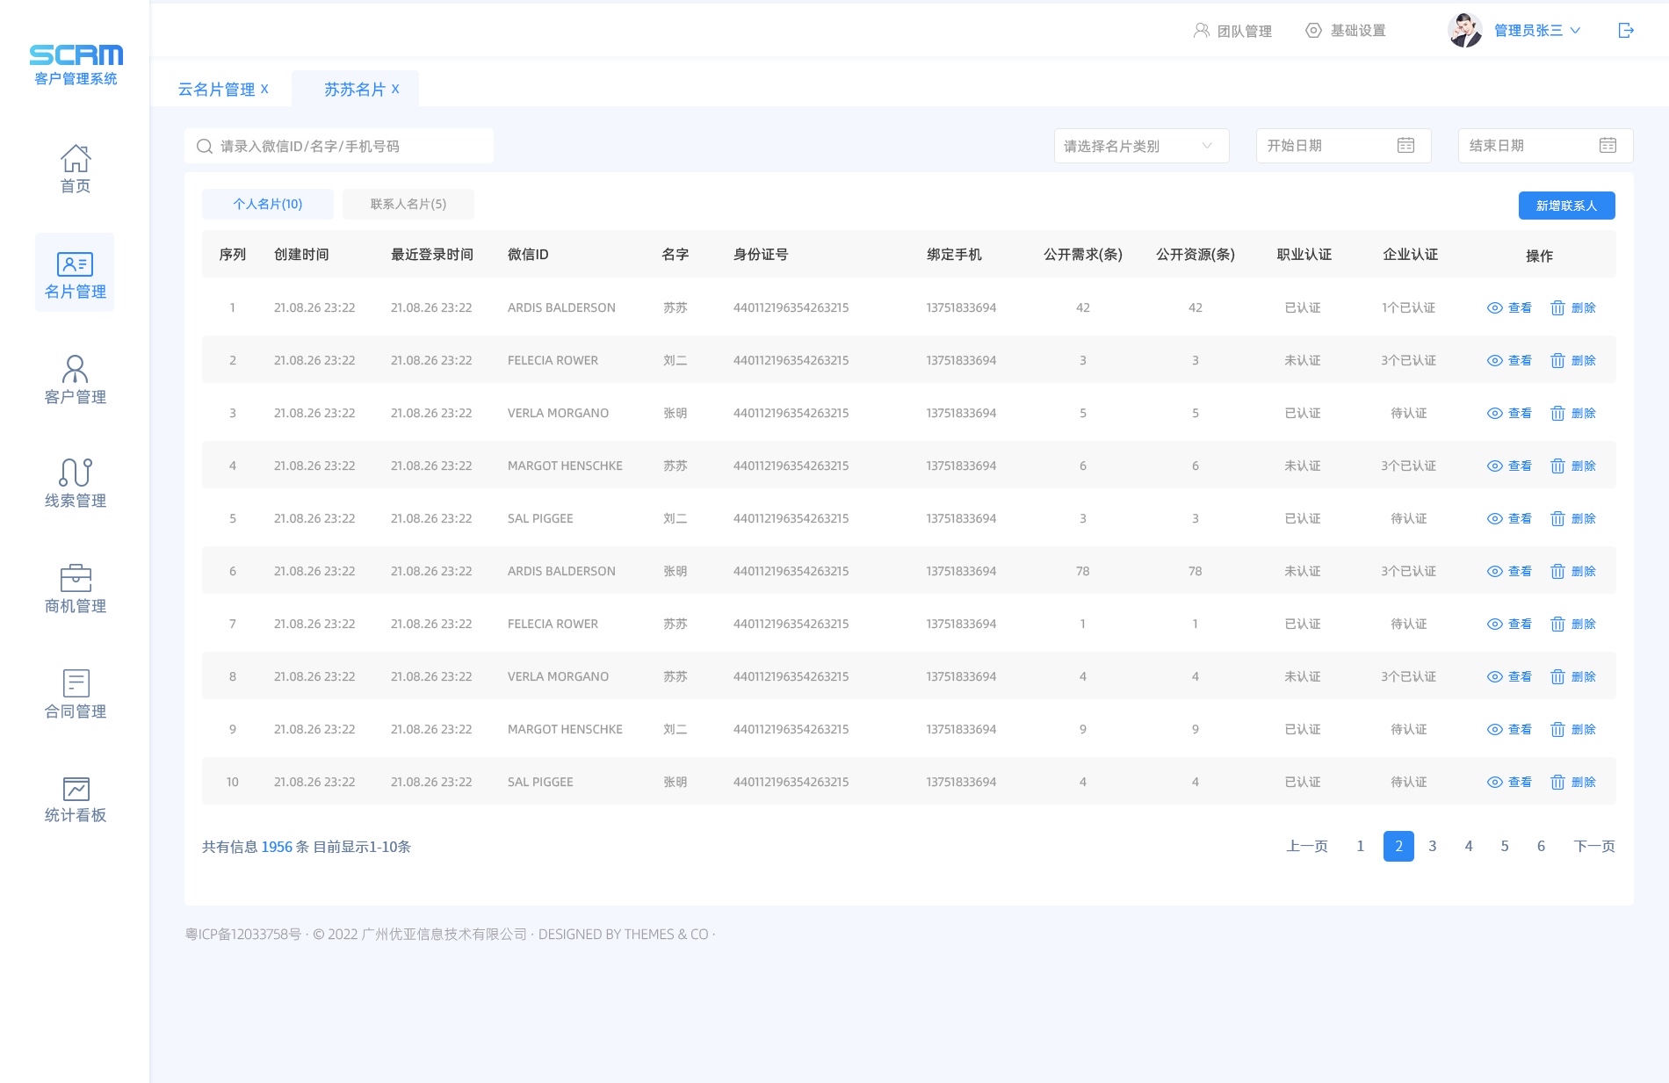Open the 首页 home icon in sidebar
Screen dimensions: 1669x1083
(x=76, y=158)
